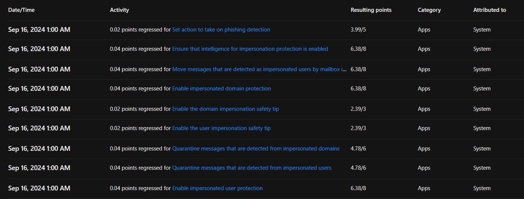Open the Enable impersonated user protection link
This screenshot has height=199, width=524.
(x=217, y=188)
